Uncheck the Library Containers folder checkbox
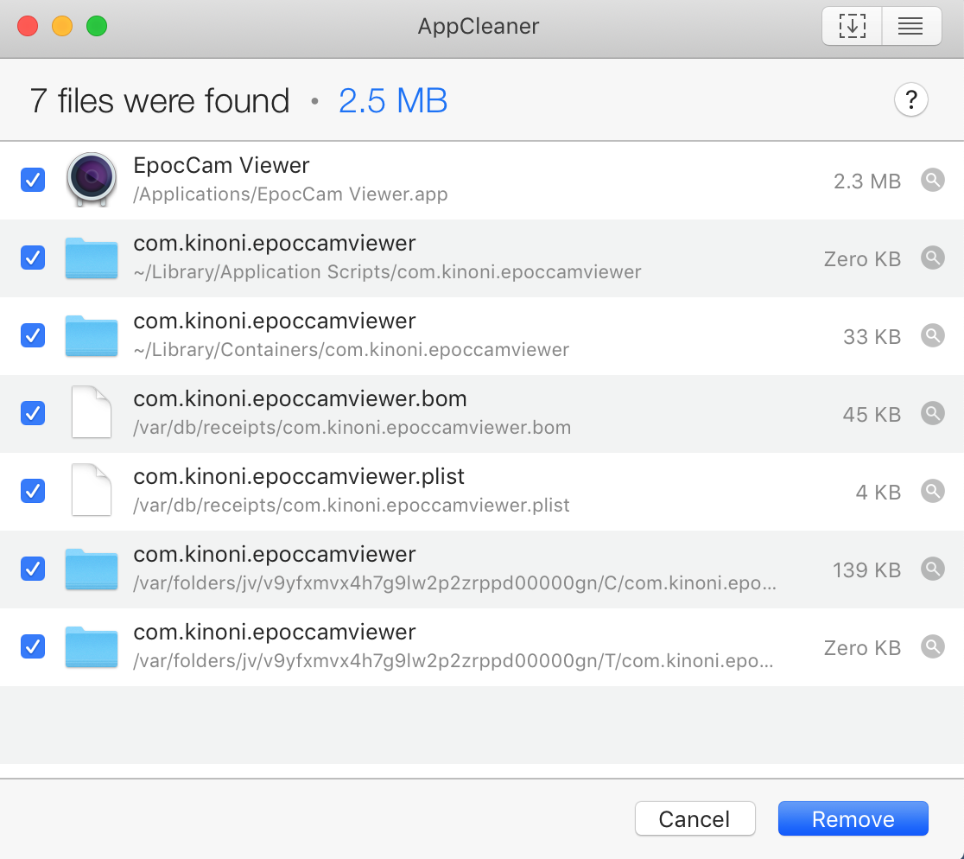Viewport: 964px width, 859px height. point(33,335)
